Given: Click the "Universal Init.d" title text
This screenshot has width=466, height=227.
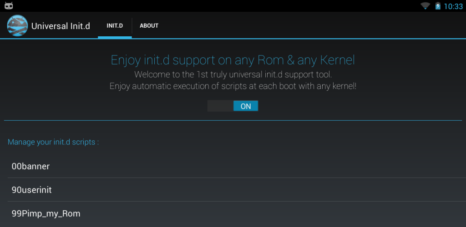Looking at the screenshot, I should tap(61, 26).
